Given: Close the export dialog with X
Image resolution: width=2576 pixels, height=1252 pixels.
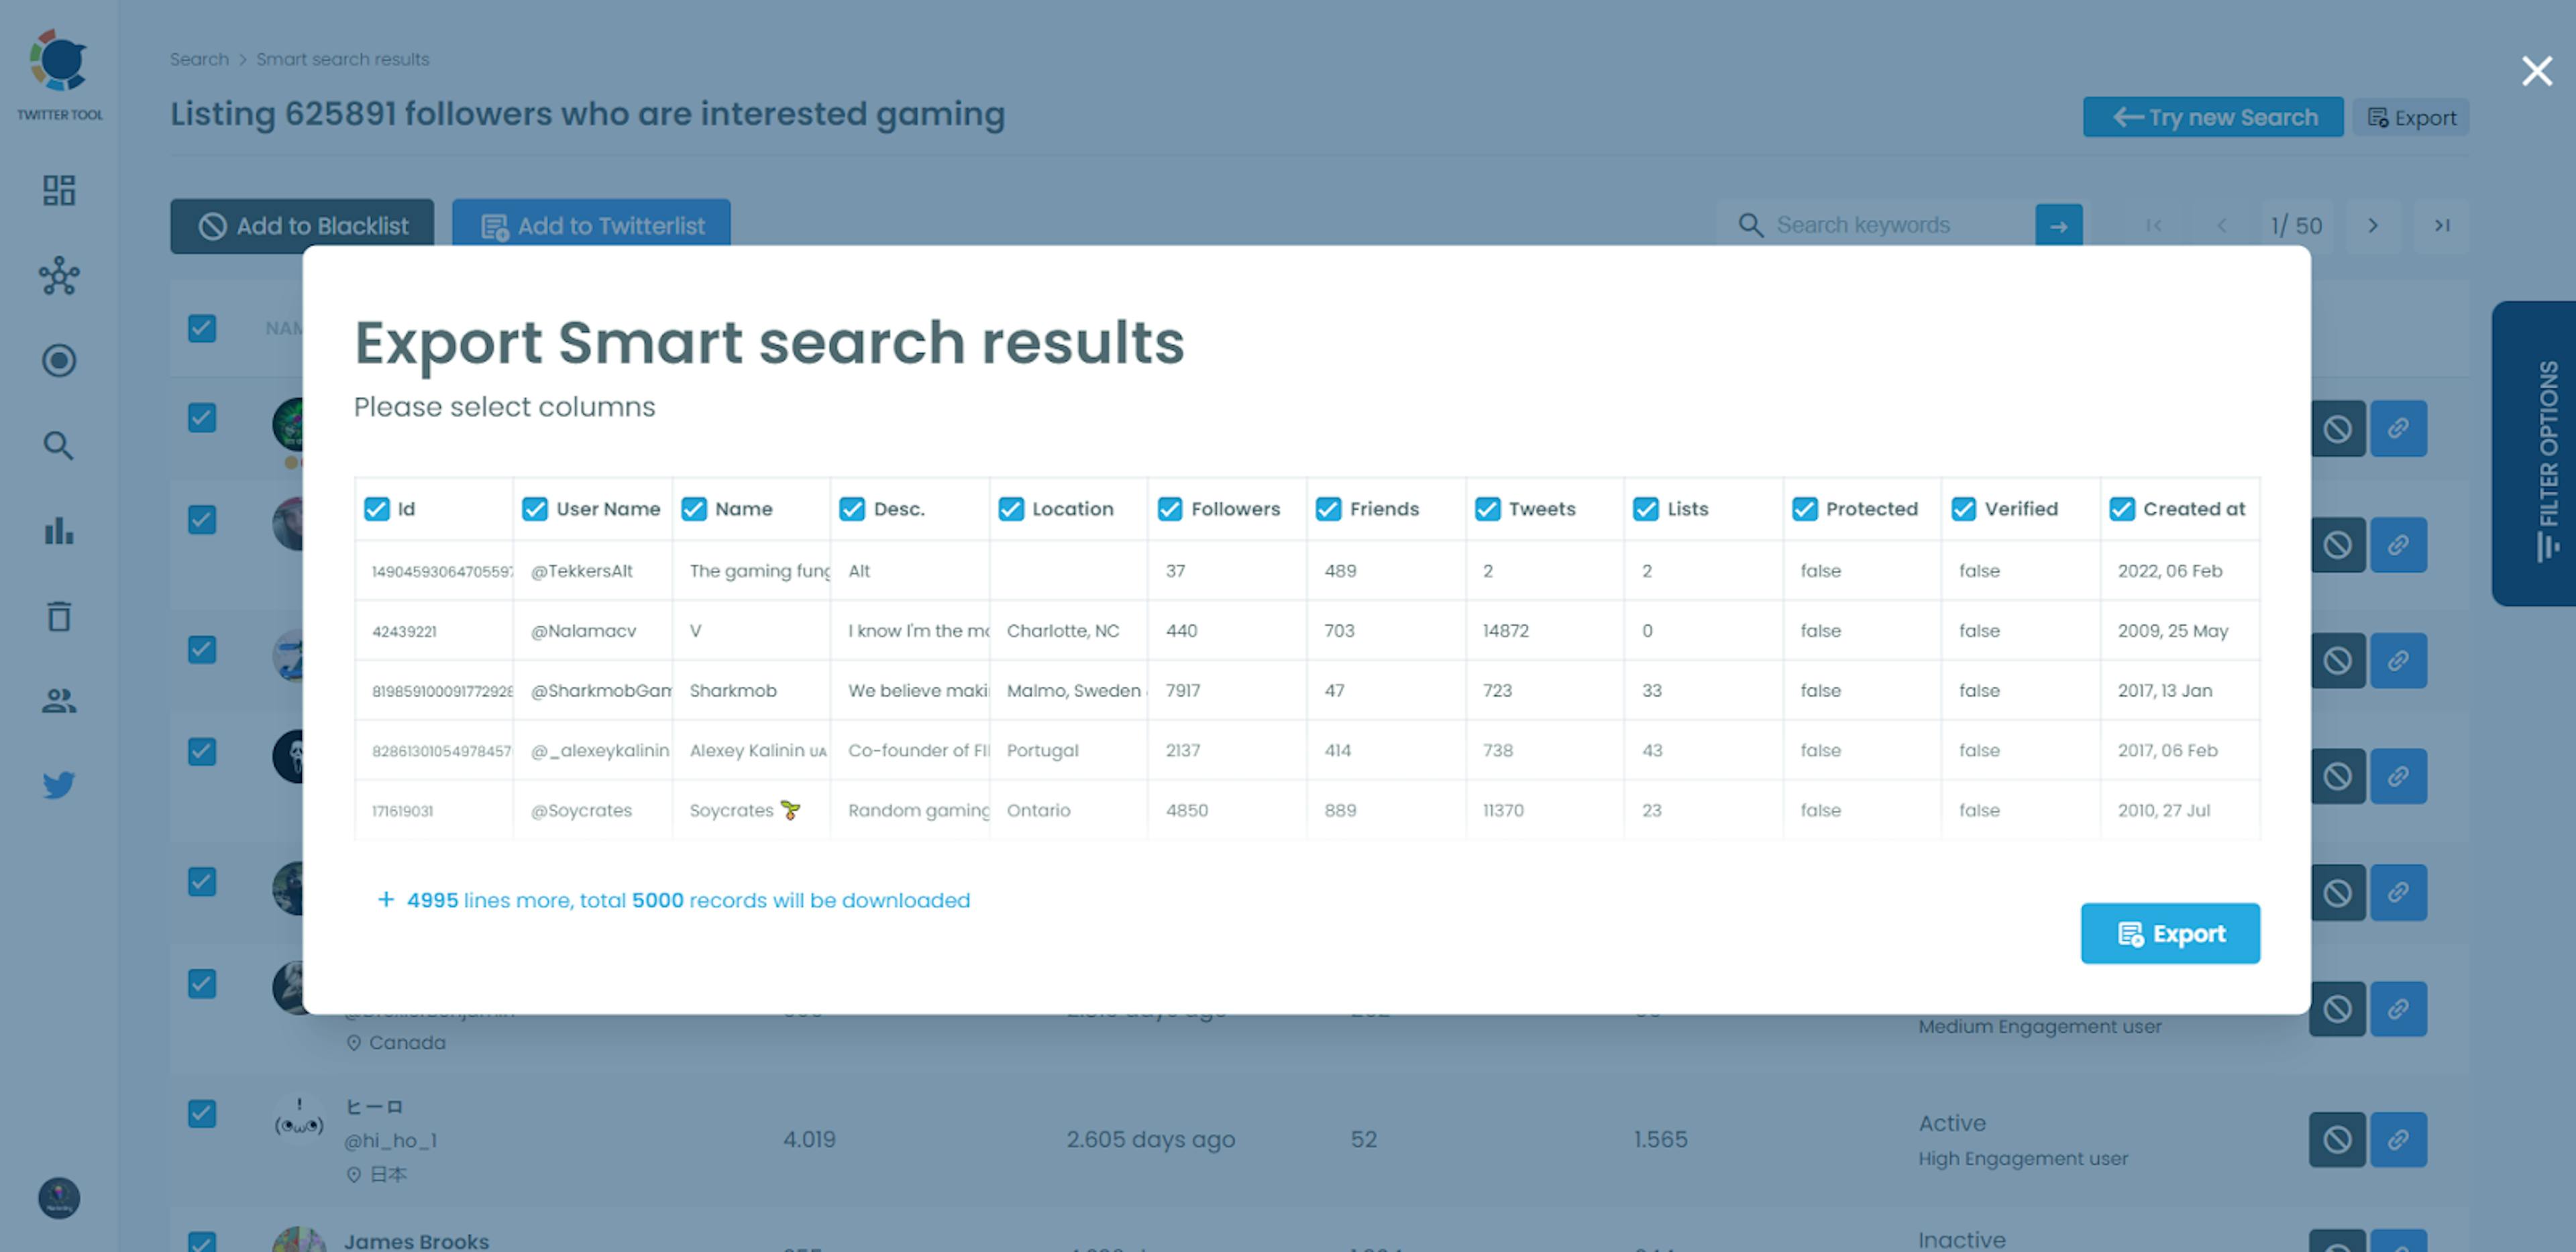Looking at the screenshot, I should click(2537, 71).
